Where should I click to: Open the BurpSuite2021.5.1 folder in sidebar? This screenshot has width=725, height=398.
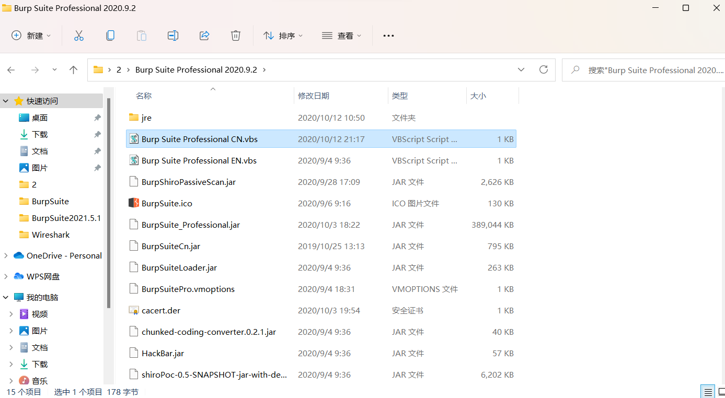click(66, 218)
